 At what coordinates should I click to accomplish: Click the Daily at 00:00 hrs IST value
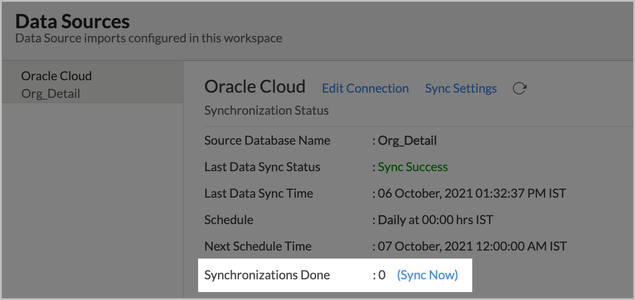coord(435,220)
